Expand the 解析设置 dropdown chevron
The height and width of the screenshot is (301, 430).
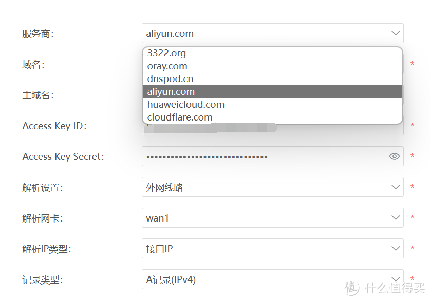click(396, 187)
